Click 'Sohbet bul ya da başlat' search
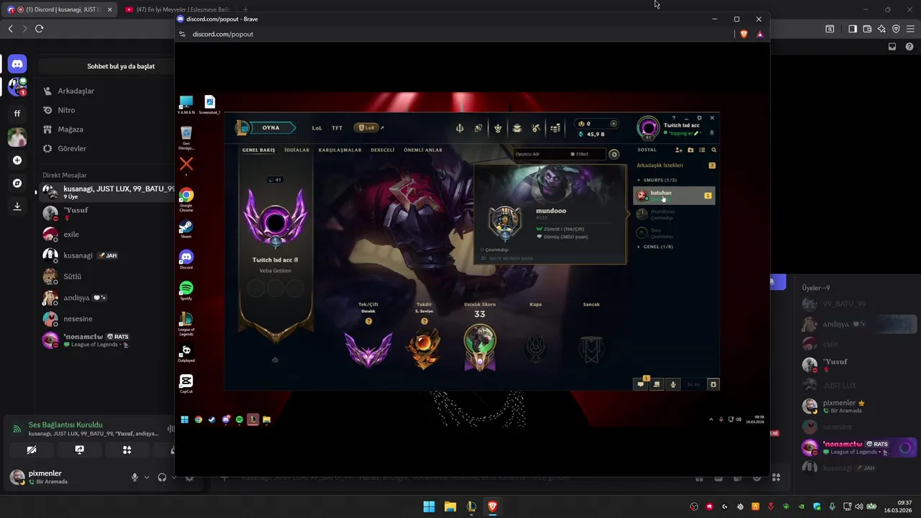Viewport: 921px width, 518px height. pos(121,66)
